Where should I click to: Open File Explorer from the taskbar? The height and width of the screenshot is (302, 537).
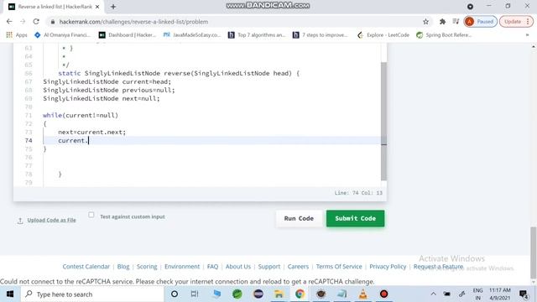279,294
